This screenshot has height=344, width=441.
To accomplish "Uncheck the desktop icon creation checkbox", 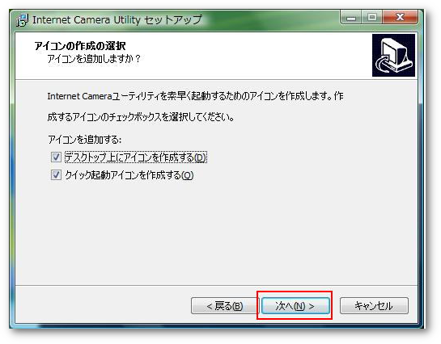I will point(56,157).
